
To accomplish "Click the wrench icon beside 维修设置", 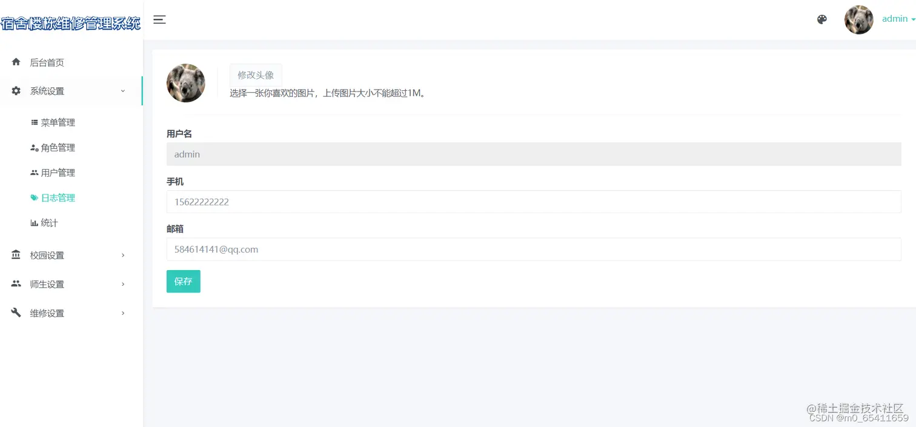I will click(x=16, y=313).
